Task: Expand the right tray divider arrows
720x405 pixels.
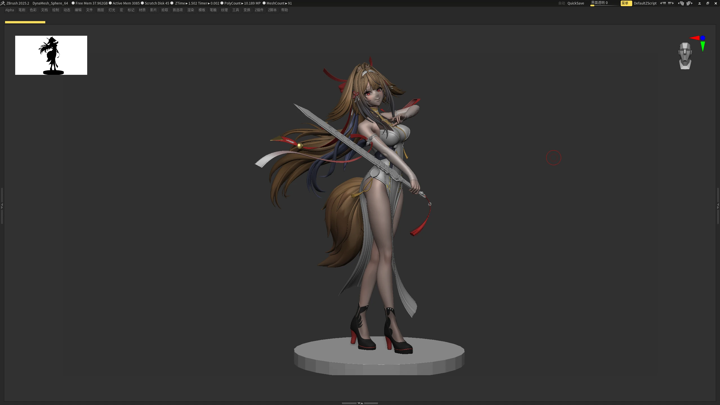Action: coord(718,206)
